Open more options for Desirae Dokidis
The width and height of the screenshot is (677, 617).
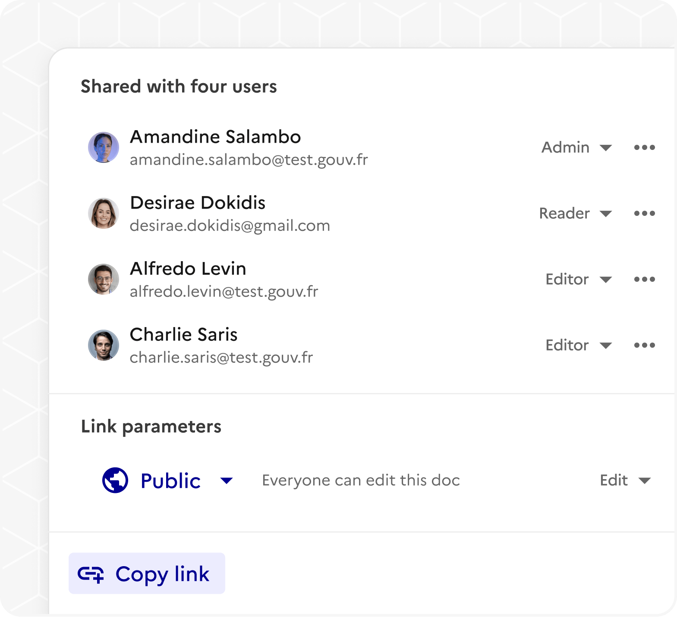[x=644, y=213]
